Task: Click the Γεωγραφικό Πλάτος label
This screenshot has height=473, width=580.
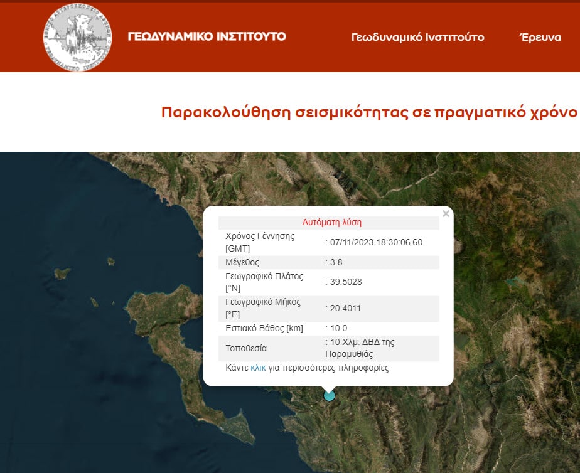Action: pos(264,282)
